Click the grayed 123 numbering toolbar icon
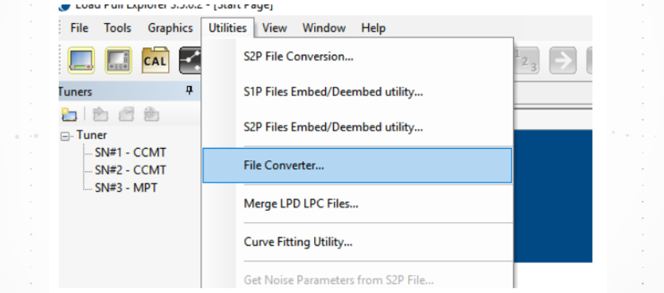The width and height of the screenshot is (664, 293). click(x=525, y=60)
